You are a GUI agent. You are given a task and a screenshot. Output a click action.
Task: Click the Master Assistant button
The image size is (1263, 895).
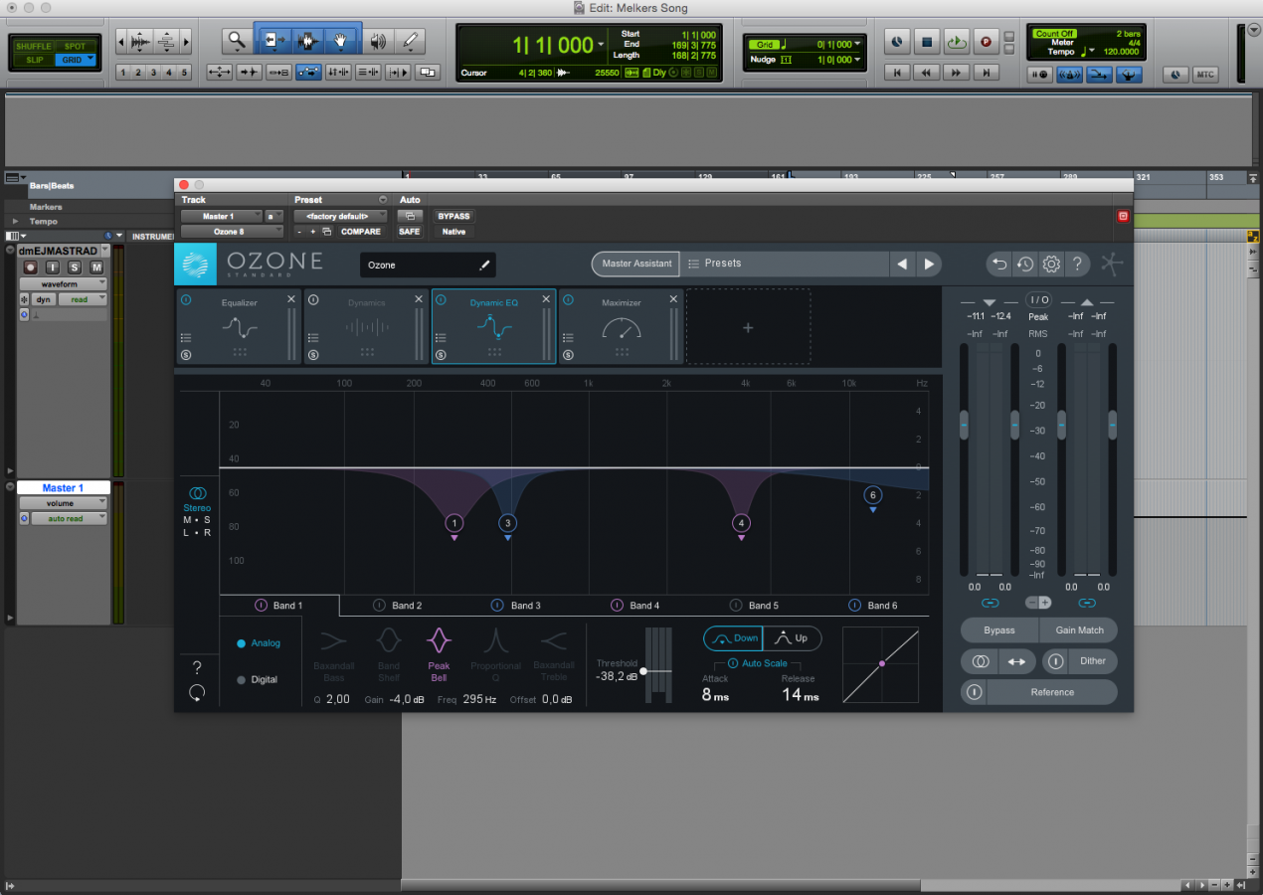[636, 264]
